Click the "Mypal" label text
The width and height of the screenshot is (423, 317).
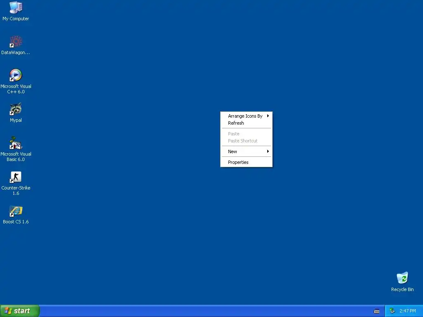[x=16, y=120]
